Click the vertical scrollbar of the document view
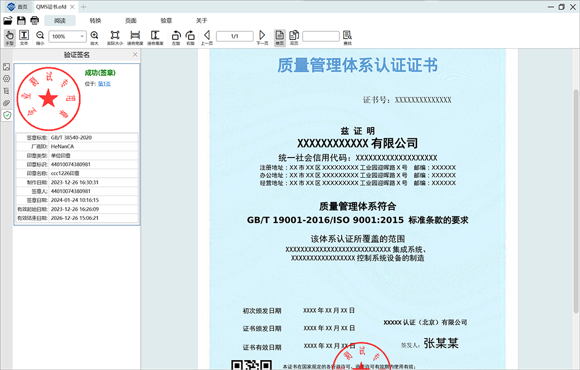 577,202
